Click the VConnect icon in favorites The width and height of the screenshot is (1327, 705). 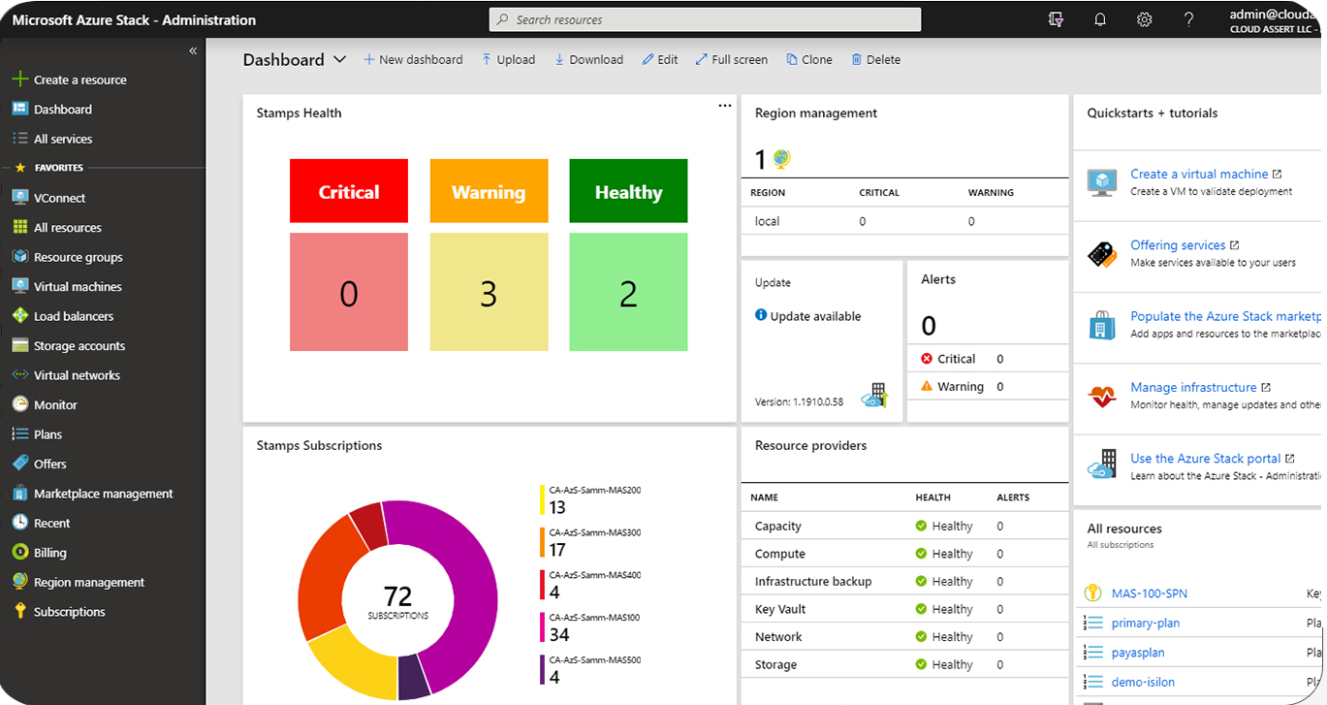19,198
